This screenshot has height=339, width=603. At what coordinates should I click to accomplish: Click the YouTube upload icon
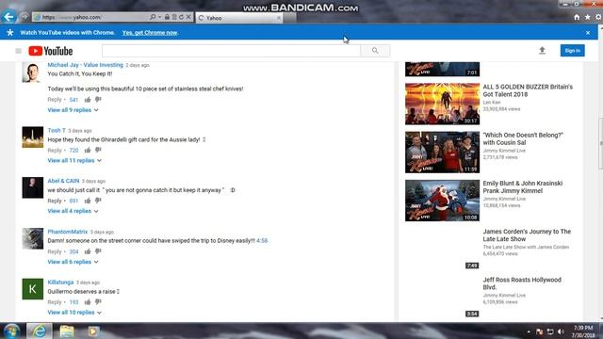(542, 50)
